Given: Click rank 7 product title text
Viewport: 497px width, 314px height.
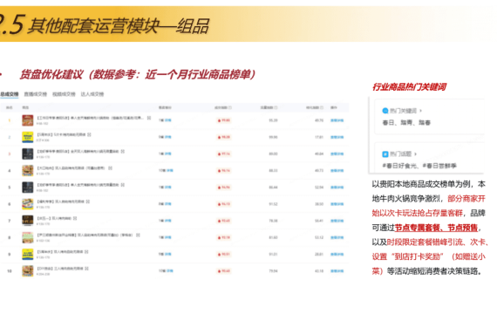Looking at the screenshot, I should click(55, 219).
